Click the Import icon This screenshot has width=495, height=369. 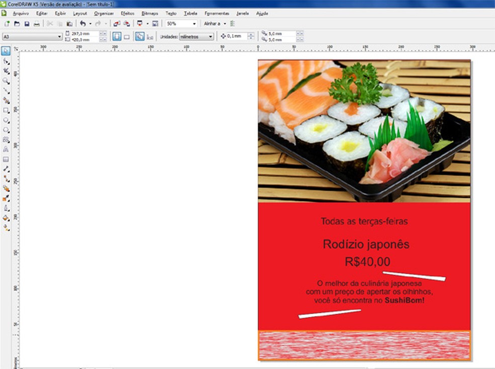click(117, 24)
